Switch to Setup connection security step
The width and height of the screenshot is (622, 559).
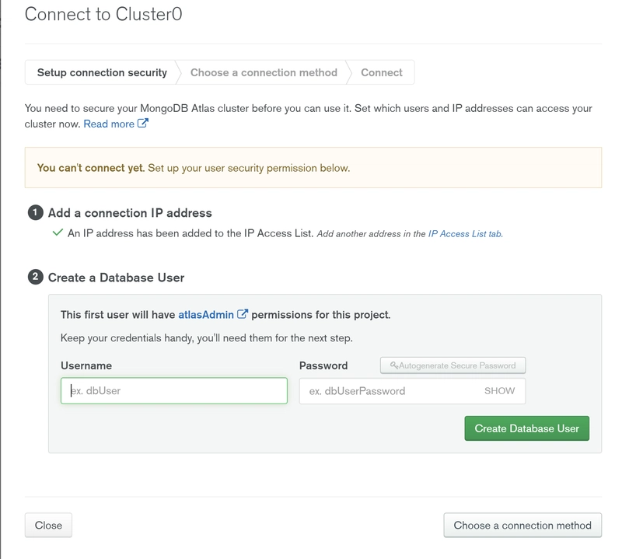pyautogui.click(x=102, y=72)
